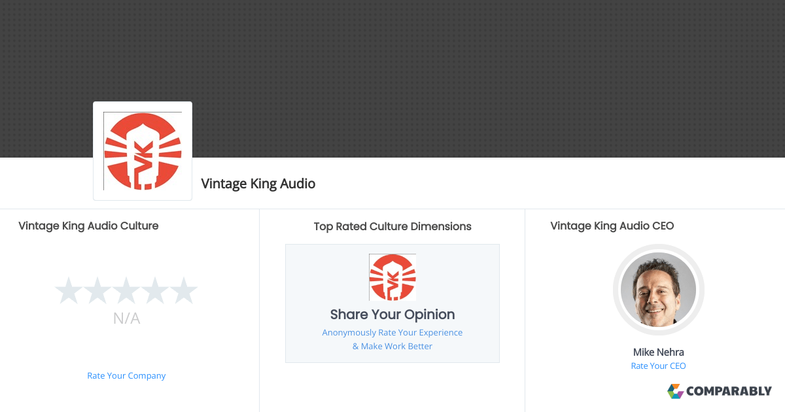The height and width of the screenshot is (412, 785).
Task: Expand the Vintage King Audio CEO section
Action: 612,226
